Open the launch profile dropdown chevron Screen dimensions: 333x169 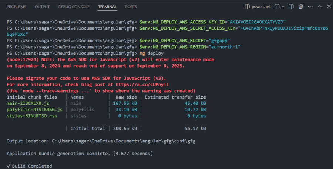(x=283, y=7)
